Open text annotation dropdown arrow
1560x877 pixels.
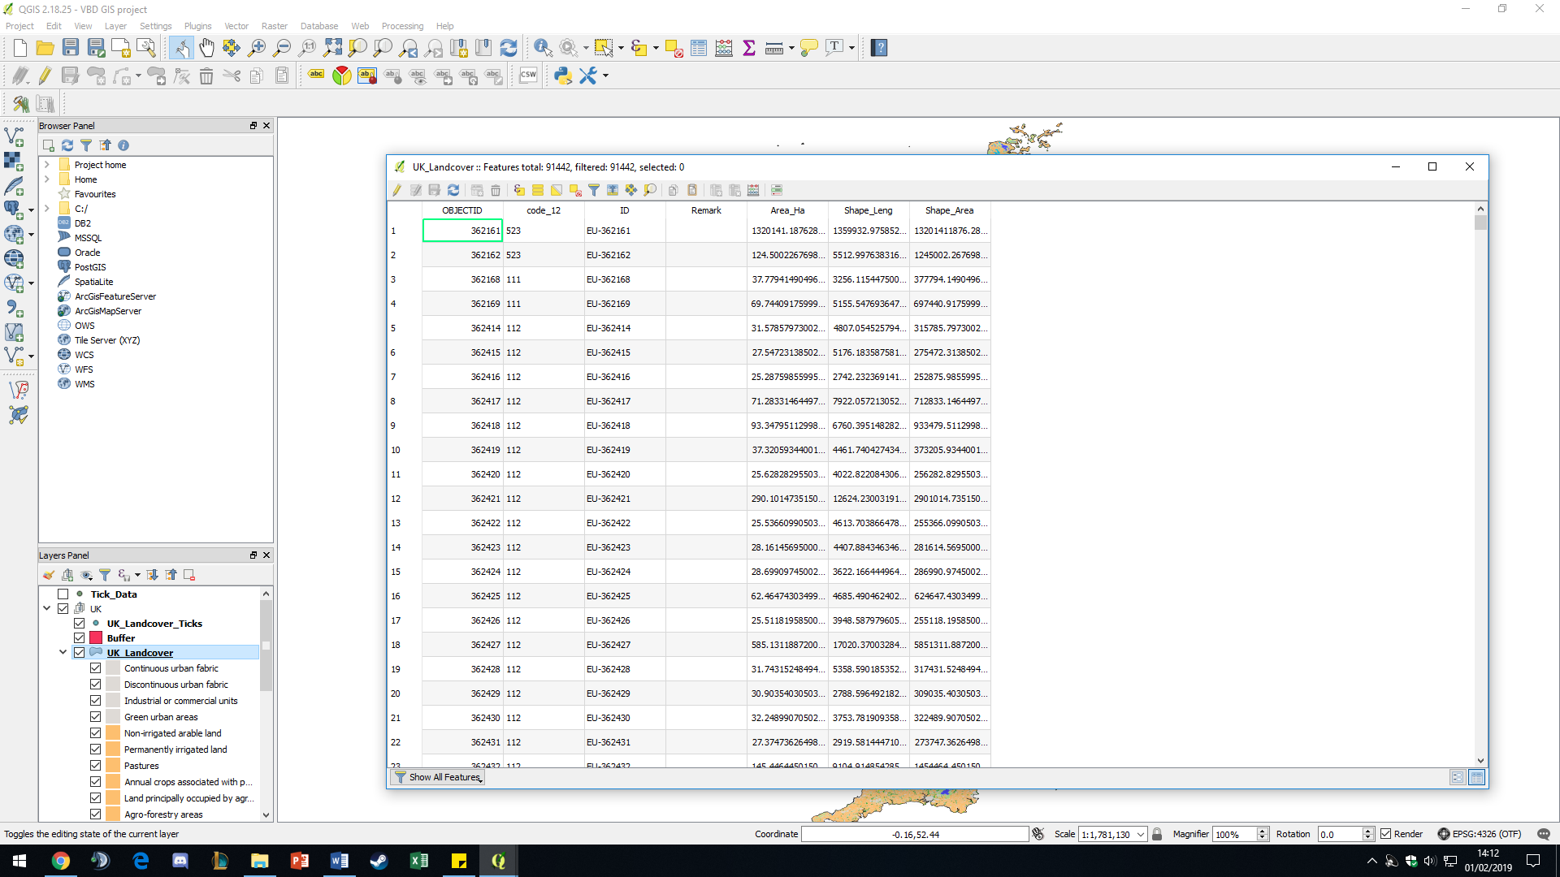[851, 48]
